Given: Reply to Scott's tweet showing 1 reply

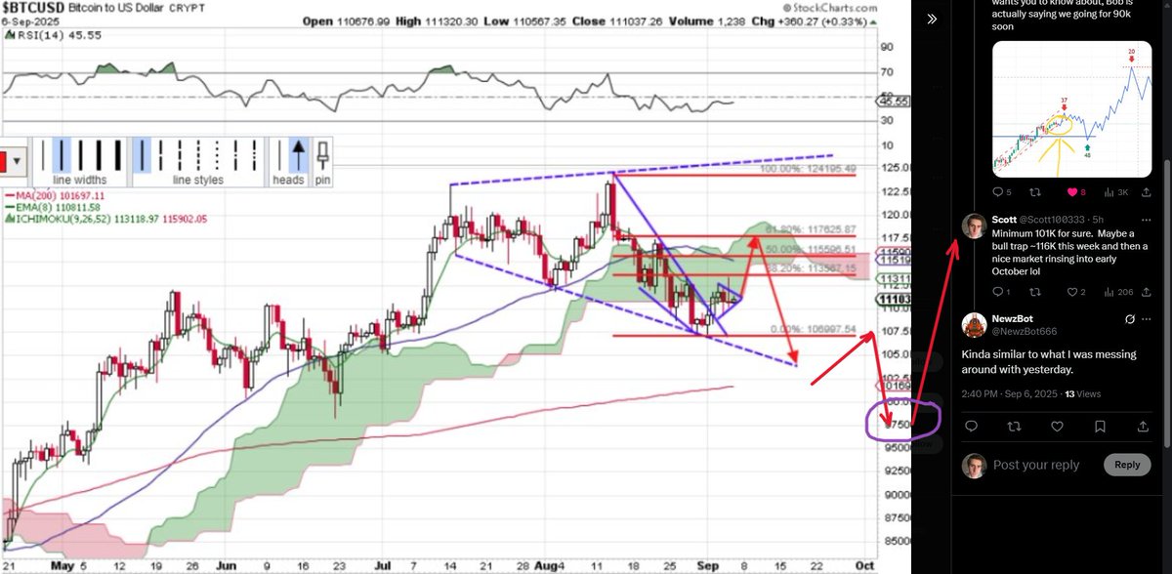Looking at the screenshot, I should coord(1000,292).
